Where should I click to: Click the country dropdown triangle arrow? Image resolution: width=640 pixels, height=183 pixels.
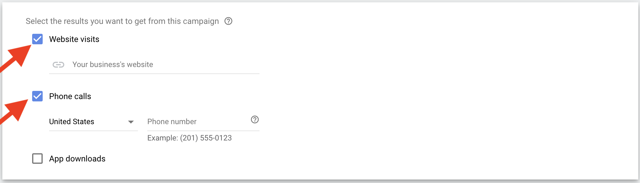click(x=131, y=122)
